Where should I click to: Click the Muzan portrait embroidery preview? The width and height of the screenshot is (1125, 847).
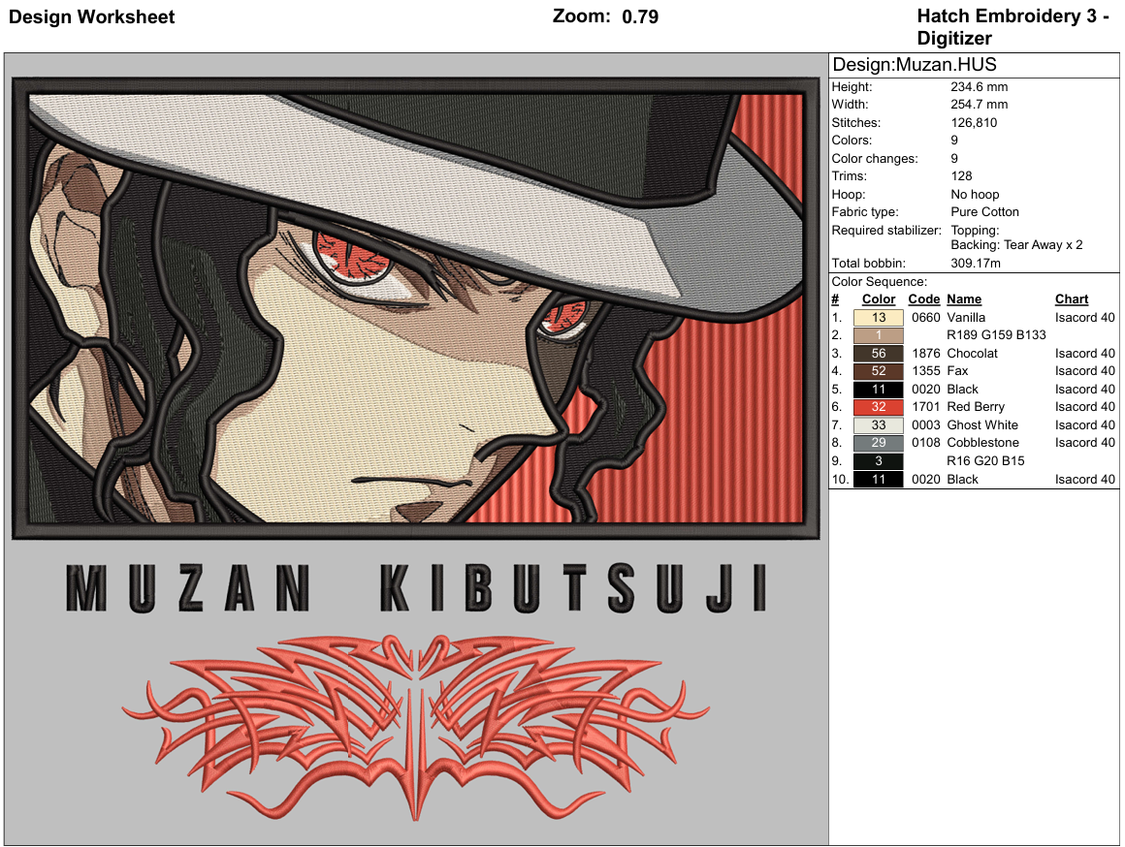click(416, 307)
